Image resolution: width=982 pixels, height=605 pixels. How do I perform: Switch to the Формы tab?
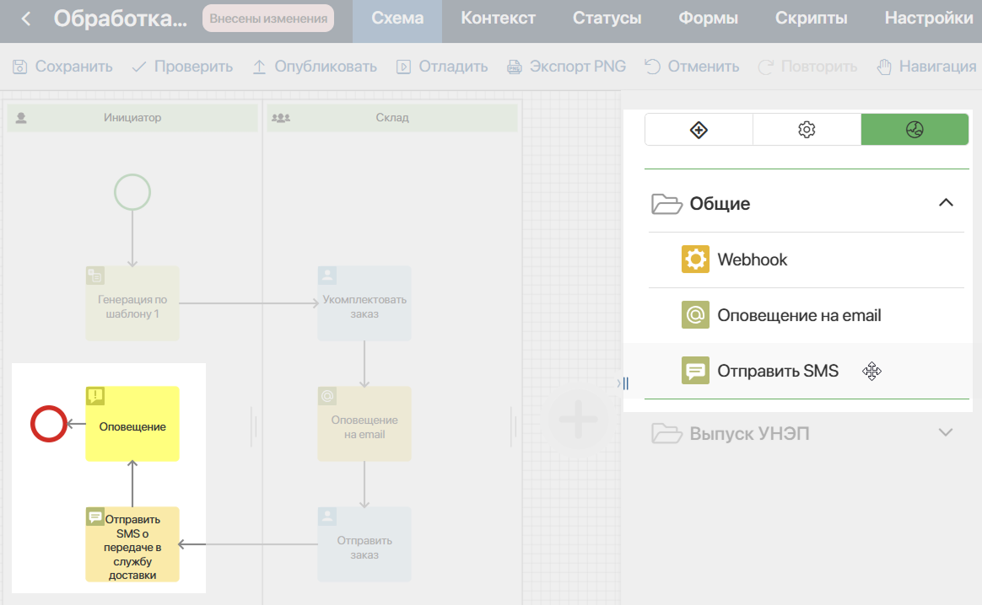(x=709, y=19)
